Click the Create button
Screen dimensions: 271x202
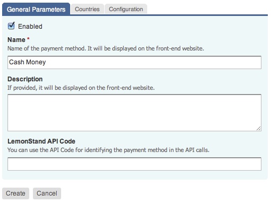click(15, 193)
